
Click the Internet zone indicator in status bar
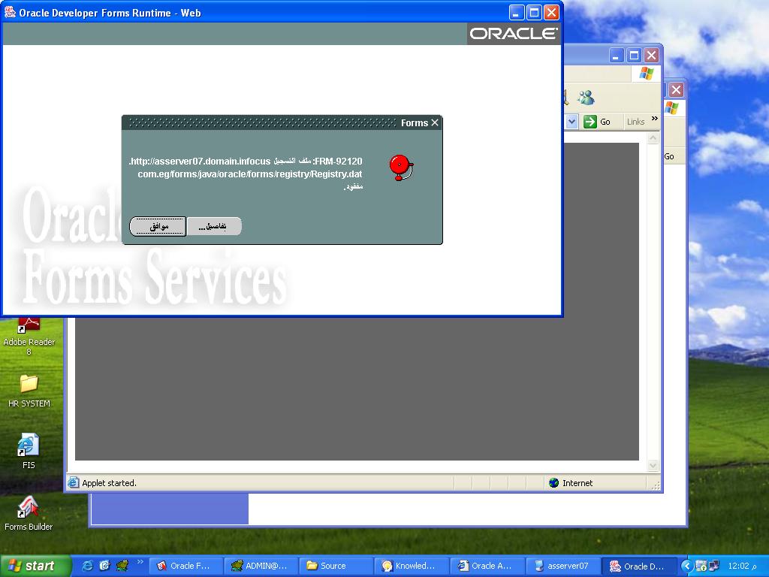[x=571, y=483]
